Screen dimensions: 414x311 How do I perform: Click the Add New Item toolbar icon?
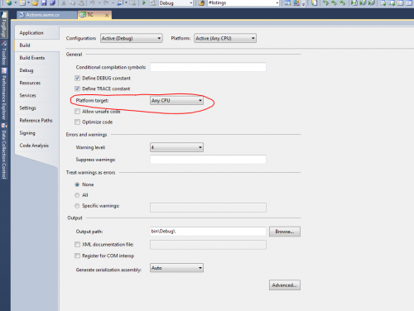click(x=22, y=2)
